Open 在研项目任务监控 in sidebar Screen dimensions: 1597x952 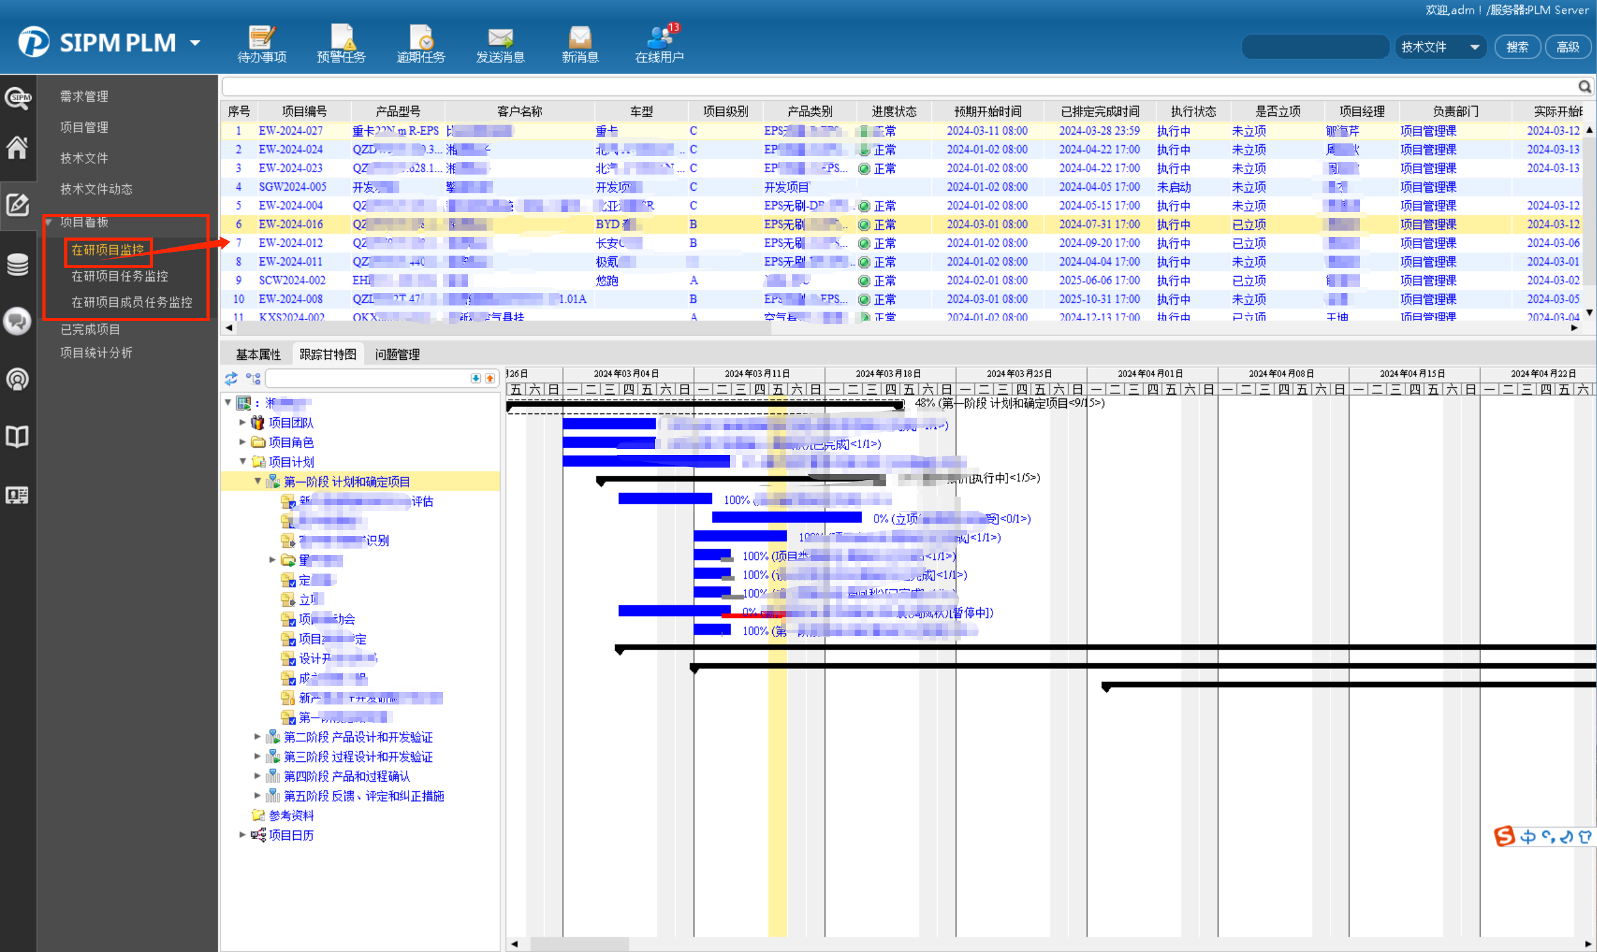(x=119, y=276)
